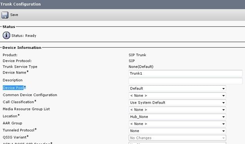Click the Trunk Service Type label
Viewport: 245px width, 144px height.
coord(20,67)
